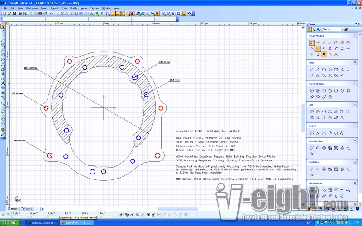This screenshot has width=362, height=226.
Task: Click the Print icon in toolbar
Action: (20, 14)
